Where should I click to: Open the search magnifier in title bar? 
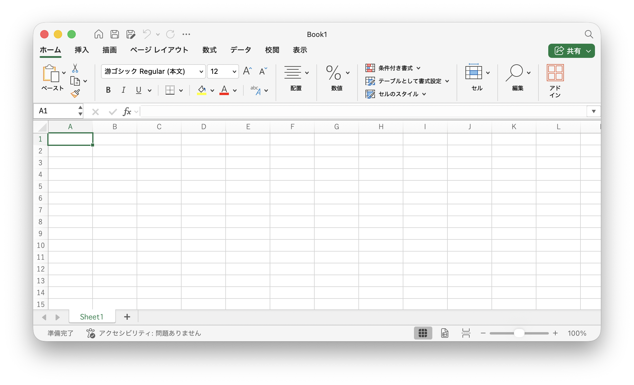click(x=589, y=34)
